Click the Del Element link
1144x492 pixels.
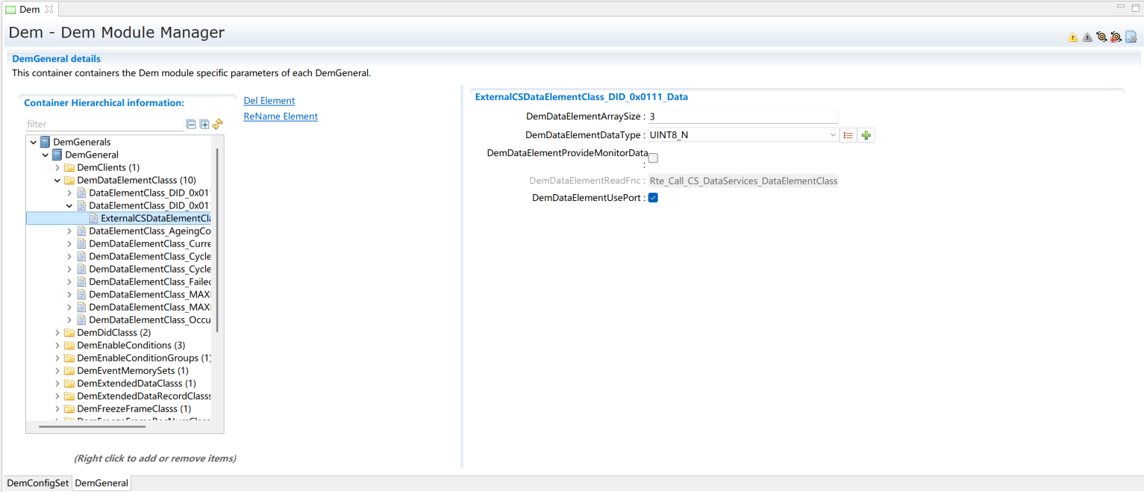tap(269, 101)
